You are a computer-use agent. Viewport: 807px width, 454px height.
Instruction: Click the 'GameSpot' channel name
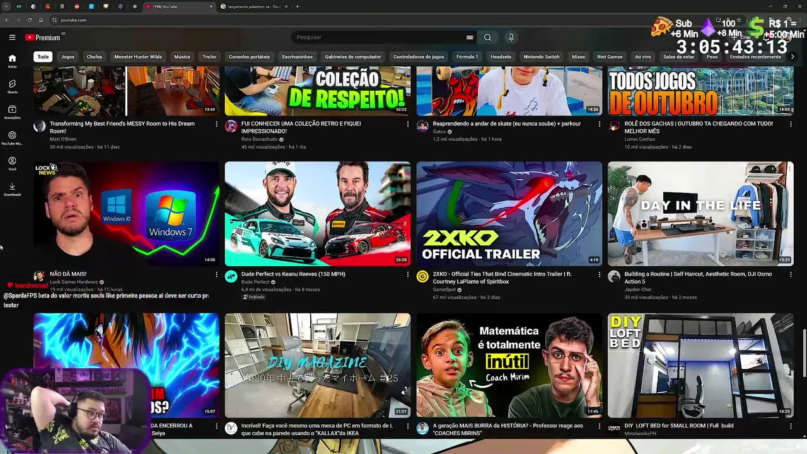pos(444,289)
